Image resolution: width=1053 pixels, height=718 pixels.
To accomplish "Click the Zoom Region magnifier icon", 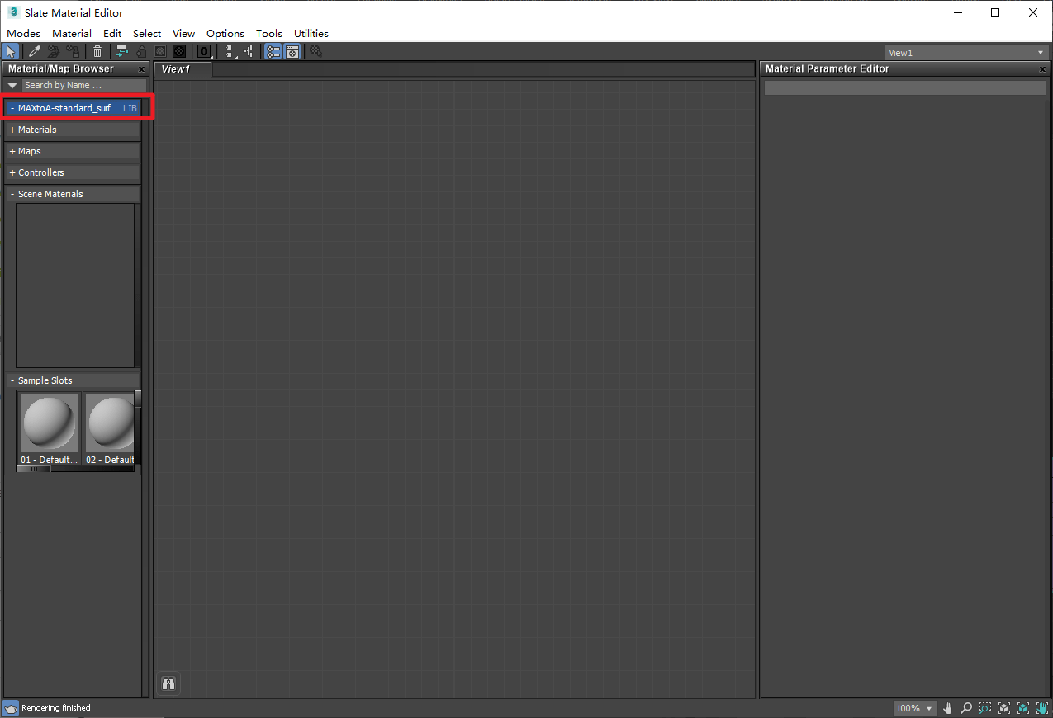I will [x=984, y=708].
